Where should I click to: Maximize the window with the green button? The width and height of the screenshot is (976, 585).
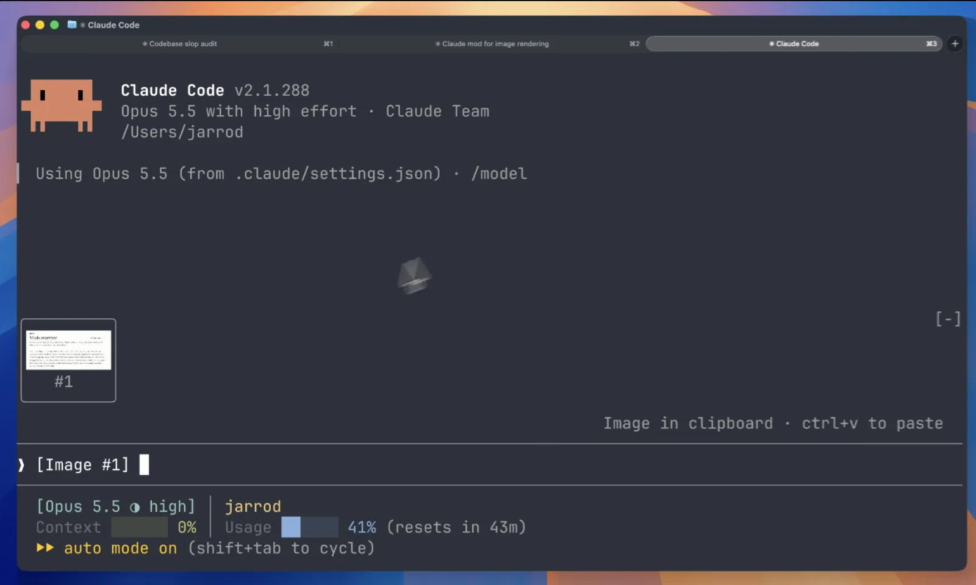[54, 25]
